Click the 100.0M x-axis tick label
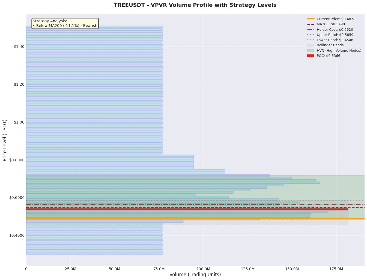Image resolution: width=367 pixels, height=280 pixels. pyautogui.click(x=203, y=269)
